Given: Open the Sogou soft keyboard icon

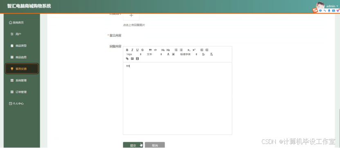Looking at the screenshot, I should click(x=333, y=11).
